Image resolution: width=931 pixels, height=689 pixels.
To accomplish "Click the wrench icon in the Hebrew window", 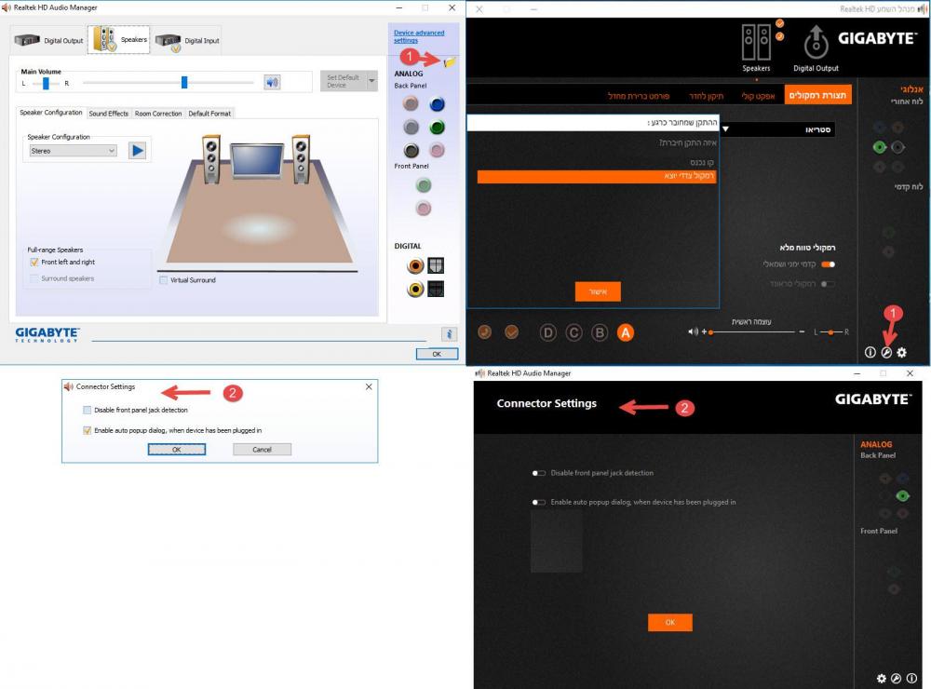I will tap(886, 352).
